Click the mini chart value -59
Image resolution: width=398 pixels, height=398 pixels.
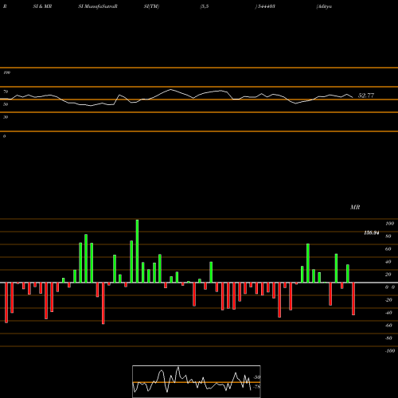[257, 377]
